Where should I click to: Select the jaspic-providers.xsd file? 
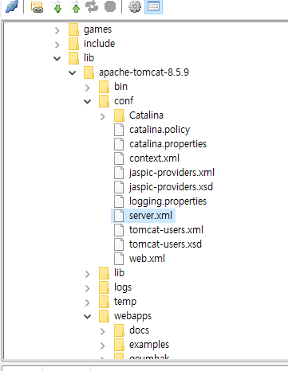(x=171, y=187)
